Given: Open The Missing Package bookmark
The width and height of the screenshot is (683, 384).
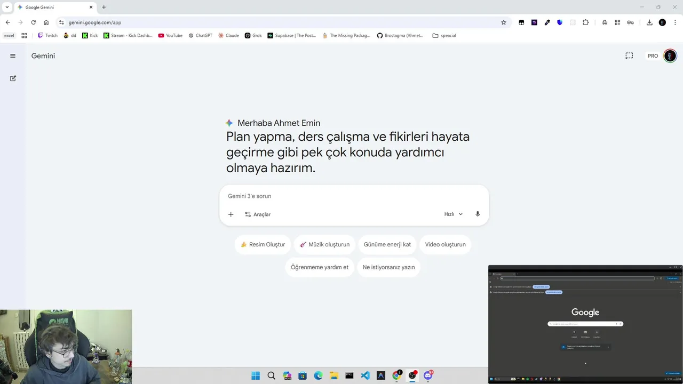Looking at the screenshot, I should click(346, 36).
